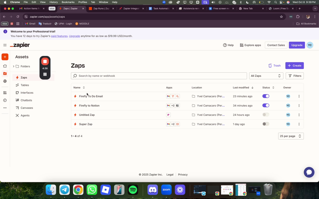
Task: Open Explore apps in header
Action: tap(250, 45)
